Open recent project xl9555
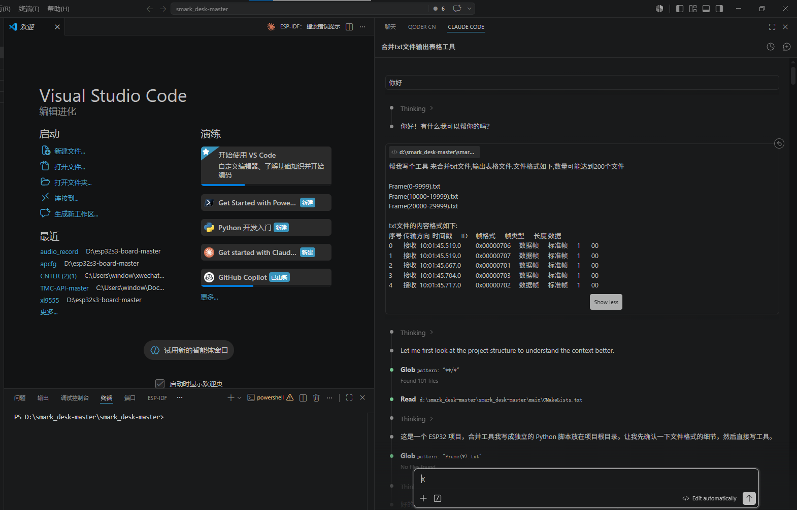This screenshot has width=797, height=510. point(50,300)
